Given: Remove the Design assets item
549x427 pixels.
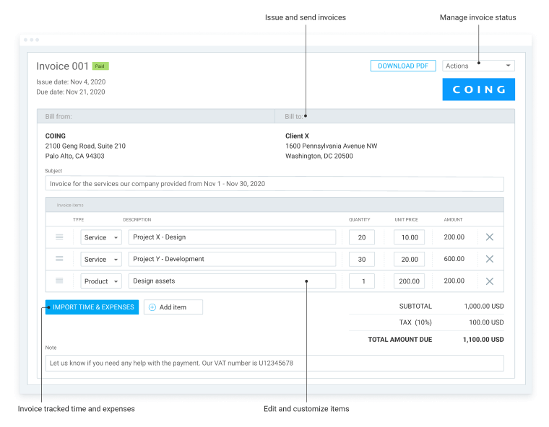Looking at the screenshot, I should [x=490, y=281].
